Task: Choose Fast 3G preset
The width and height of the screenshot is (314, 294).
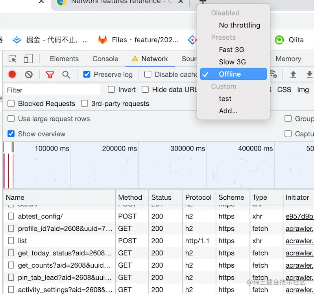Action: pyautogui.click(x=233, y=50)
